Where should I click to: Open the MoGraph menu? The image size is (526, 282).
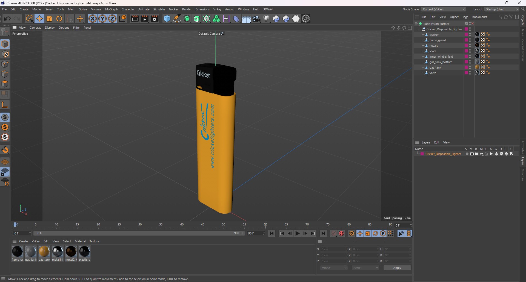(111, 9)
